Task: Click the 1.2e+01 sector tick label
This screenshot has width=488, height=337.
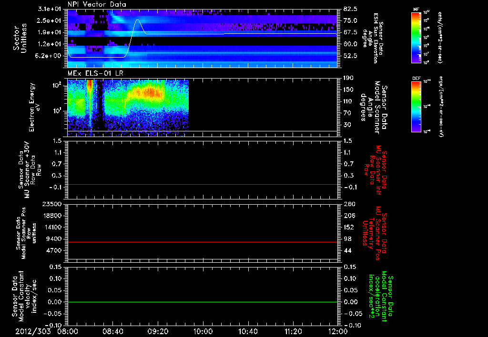Action: tap(50, 44)
